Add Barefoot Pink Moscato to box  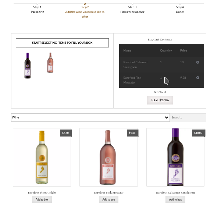108,199
